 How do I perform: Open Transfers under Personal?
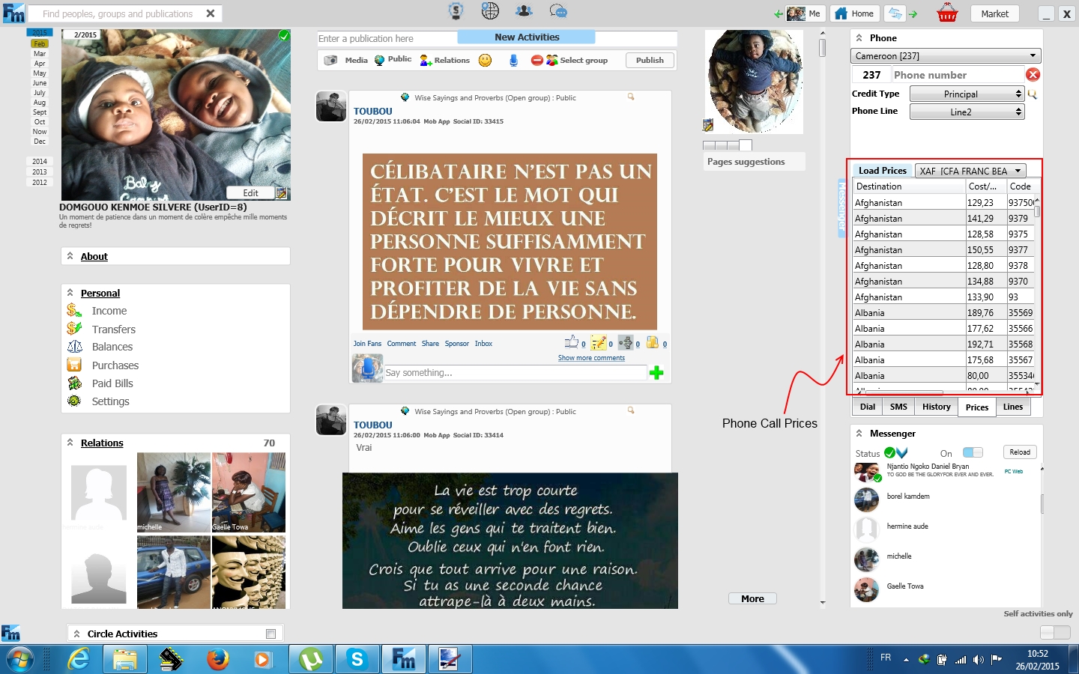114,330
